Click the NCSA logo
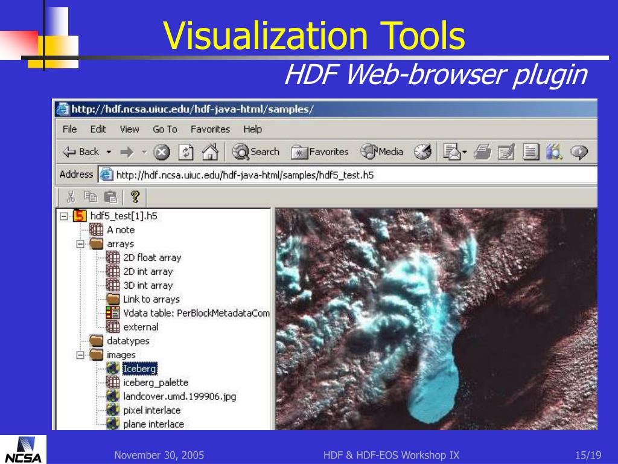The image size is (618, 464). pyautogui.click(x=24, y=449)
